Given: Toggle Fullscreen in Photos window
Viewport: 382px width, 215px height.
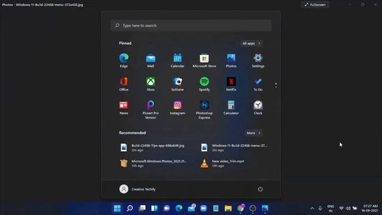Looking at the screenshot, I should 315,5.
